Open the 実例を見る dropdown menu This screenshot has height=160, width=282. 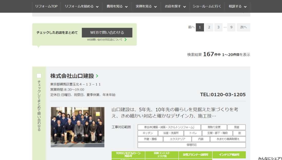[x=146, y=6]
